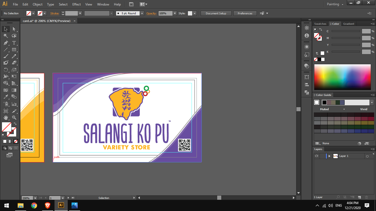Click Create New Layer icon in Layers panel
This screenshot has height=211, width=376.
point(359,197)
